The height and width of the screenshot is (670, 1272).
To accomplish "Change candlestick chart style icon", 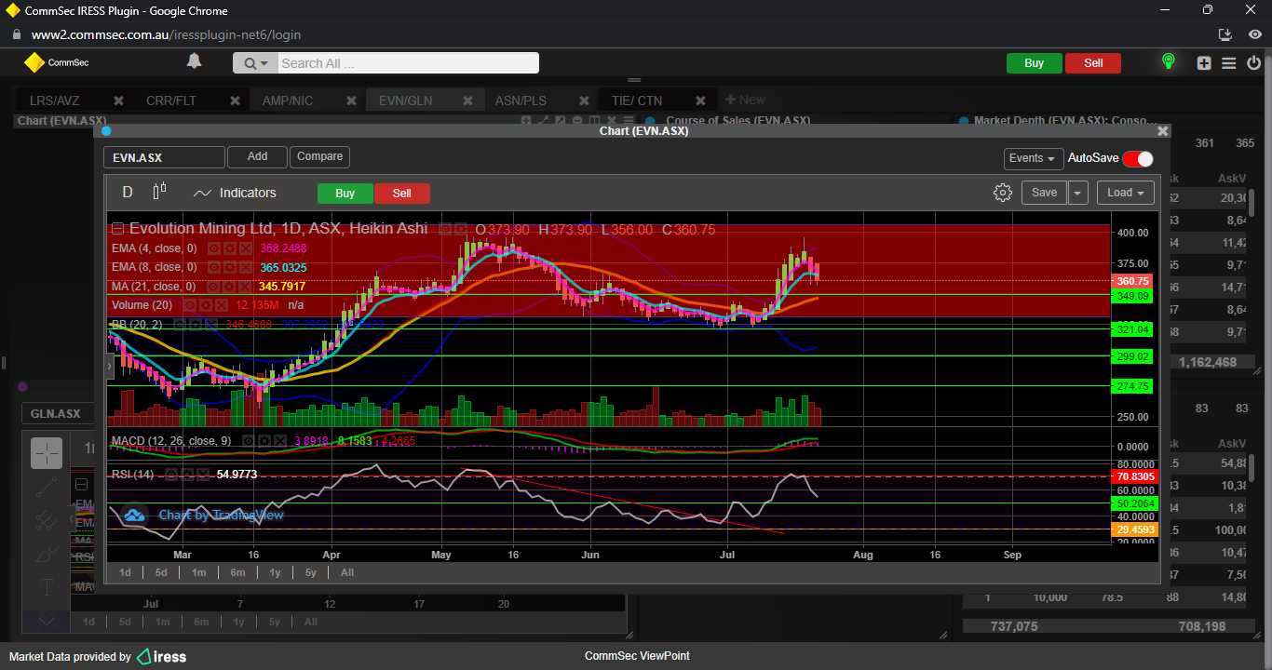I will tap(159, 191).
